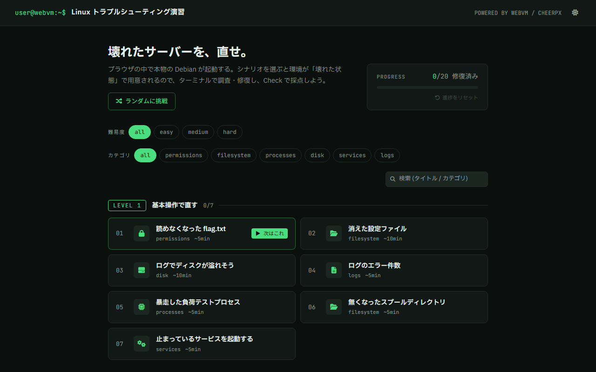The image size is (596, 372).
Task: Select category filter all
Action: pos(145,155)
